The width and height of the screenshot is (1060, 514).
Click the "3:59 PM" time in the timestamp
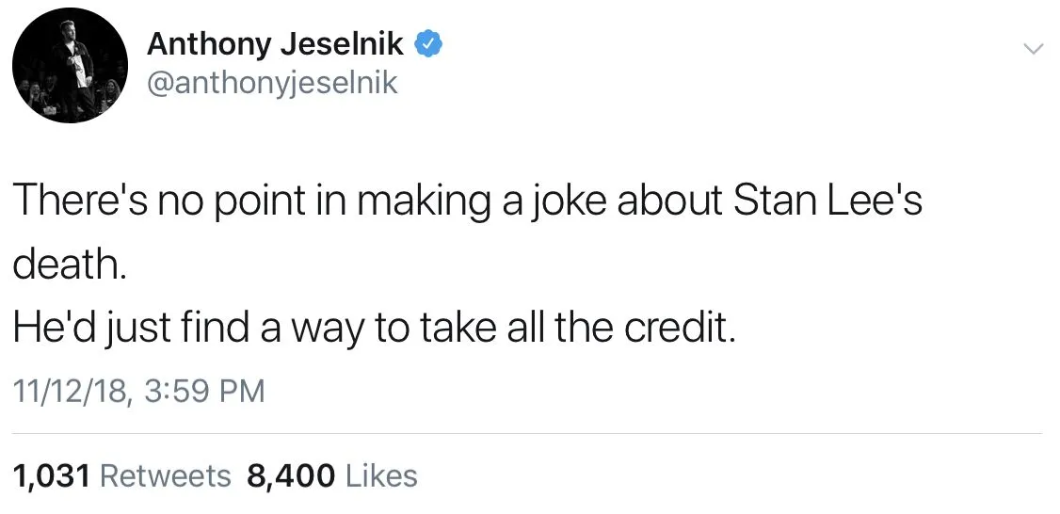pos(205,390)
